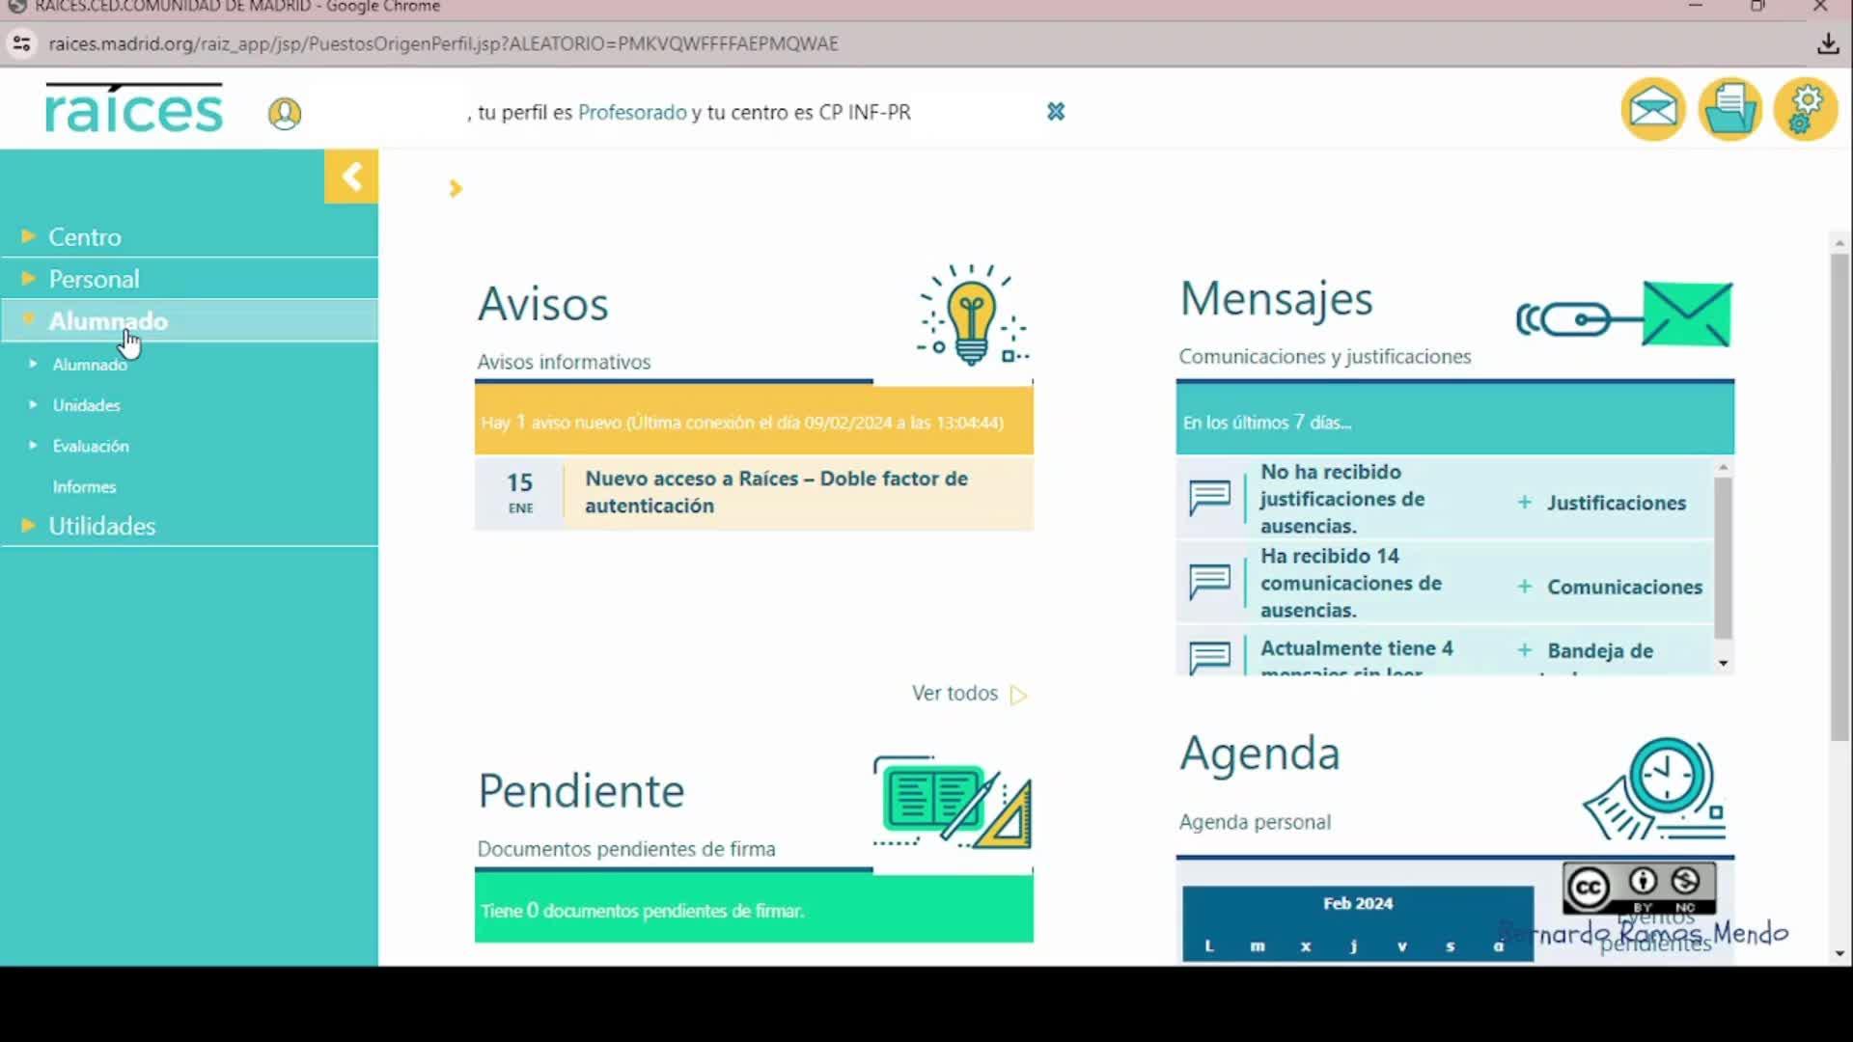Screen dimensions: 1853x1042
Task: Click the user profile avatar icon
Action: tap(285, 114)
